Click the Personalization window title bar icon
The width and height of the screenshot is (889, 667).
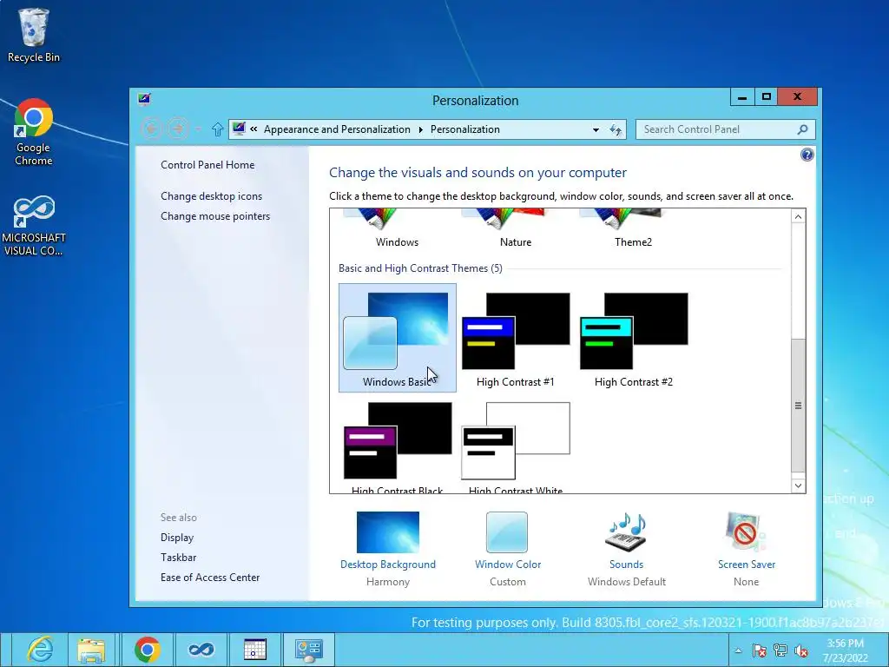[144, 100]
